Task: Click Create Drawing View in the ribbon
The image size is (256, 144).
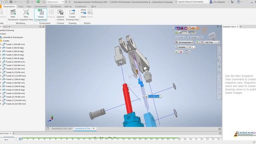Action: (72, 15)
